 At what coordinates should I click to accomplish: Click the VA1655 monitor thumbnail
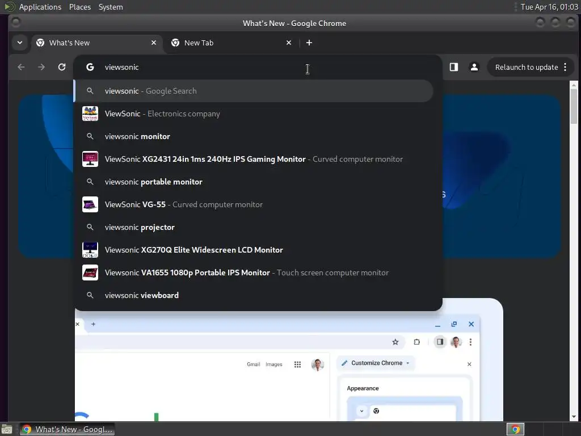tap(90, 272)
